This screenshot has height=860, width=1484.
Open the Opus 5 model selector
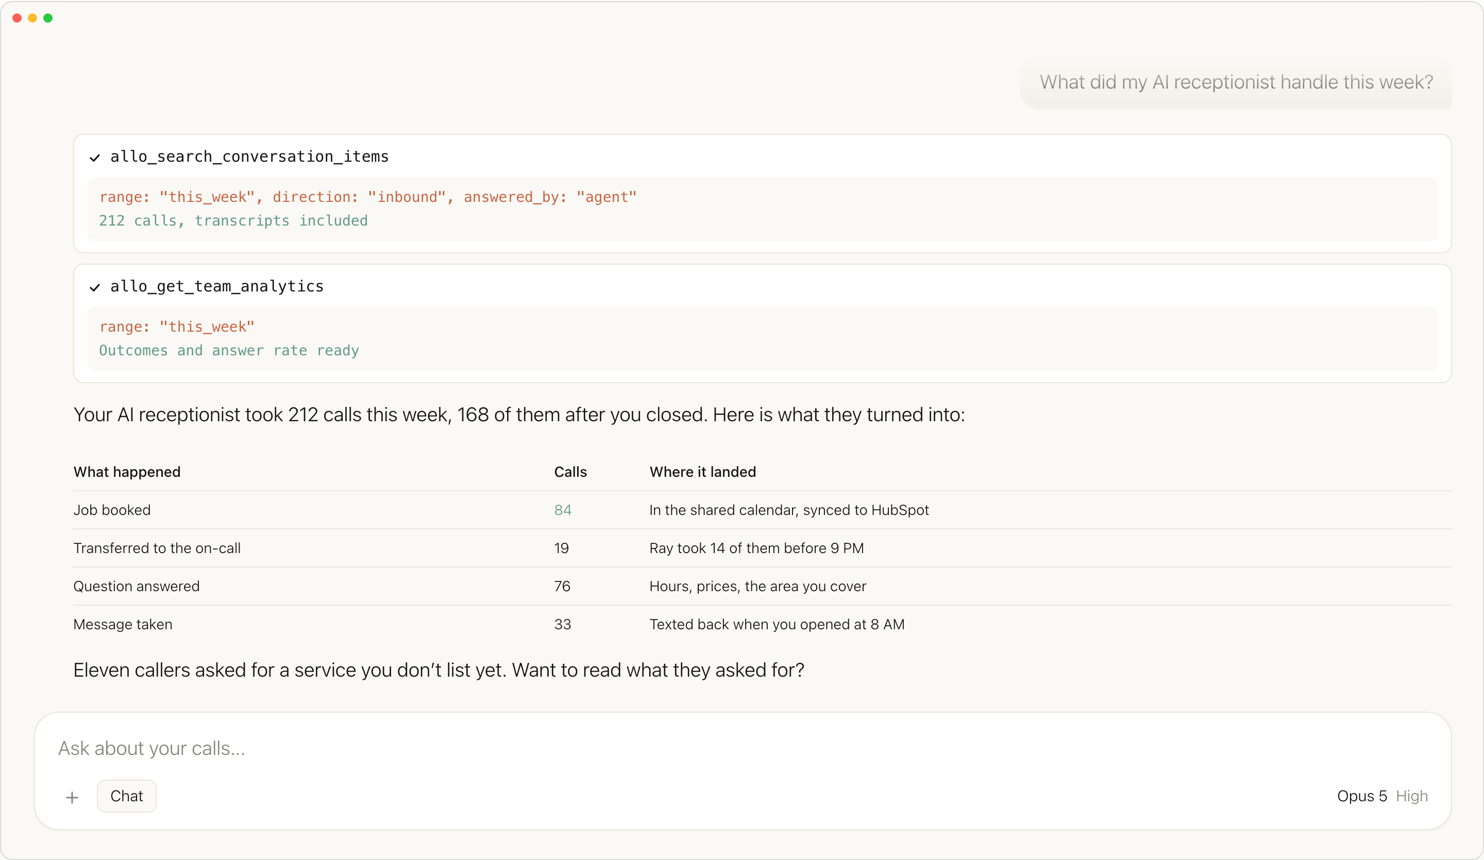coord(1361,796)
